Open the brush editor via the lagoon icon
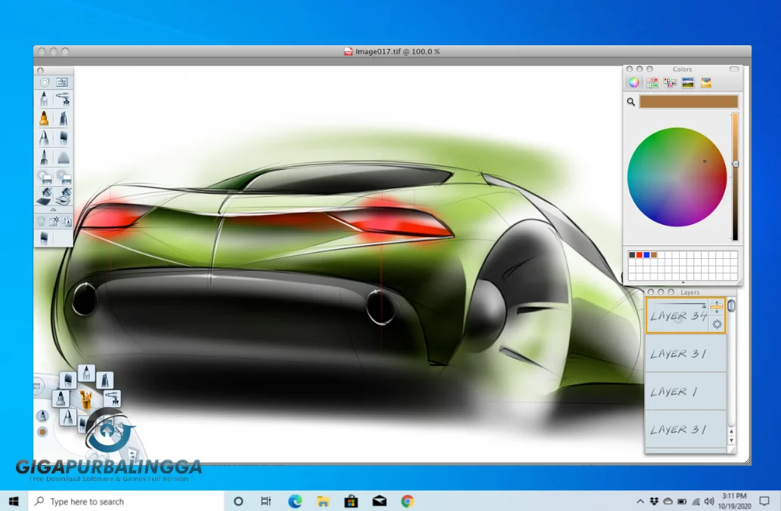Viewport: 781px width, 511px height. click(43, 82)
